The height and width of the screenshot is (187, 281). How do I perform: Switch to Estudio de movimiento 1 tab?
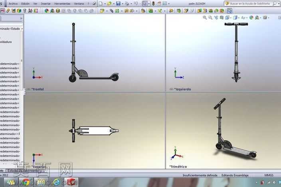[24, 171]
